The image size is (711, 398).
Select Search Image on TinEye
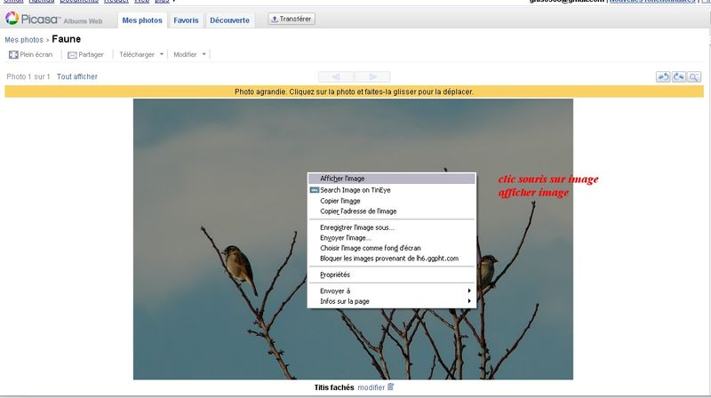pos(392,190)
